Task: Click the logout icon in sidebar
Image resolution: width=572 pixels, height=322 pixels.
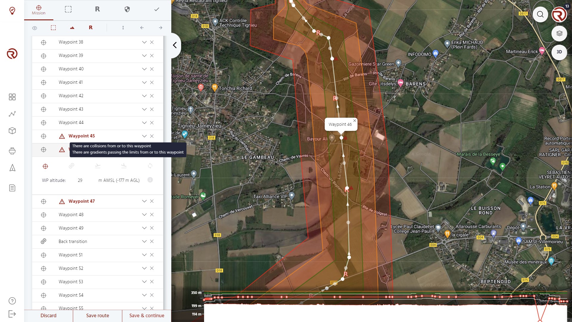Action: click(12, 314)
